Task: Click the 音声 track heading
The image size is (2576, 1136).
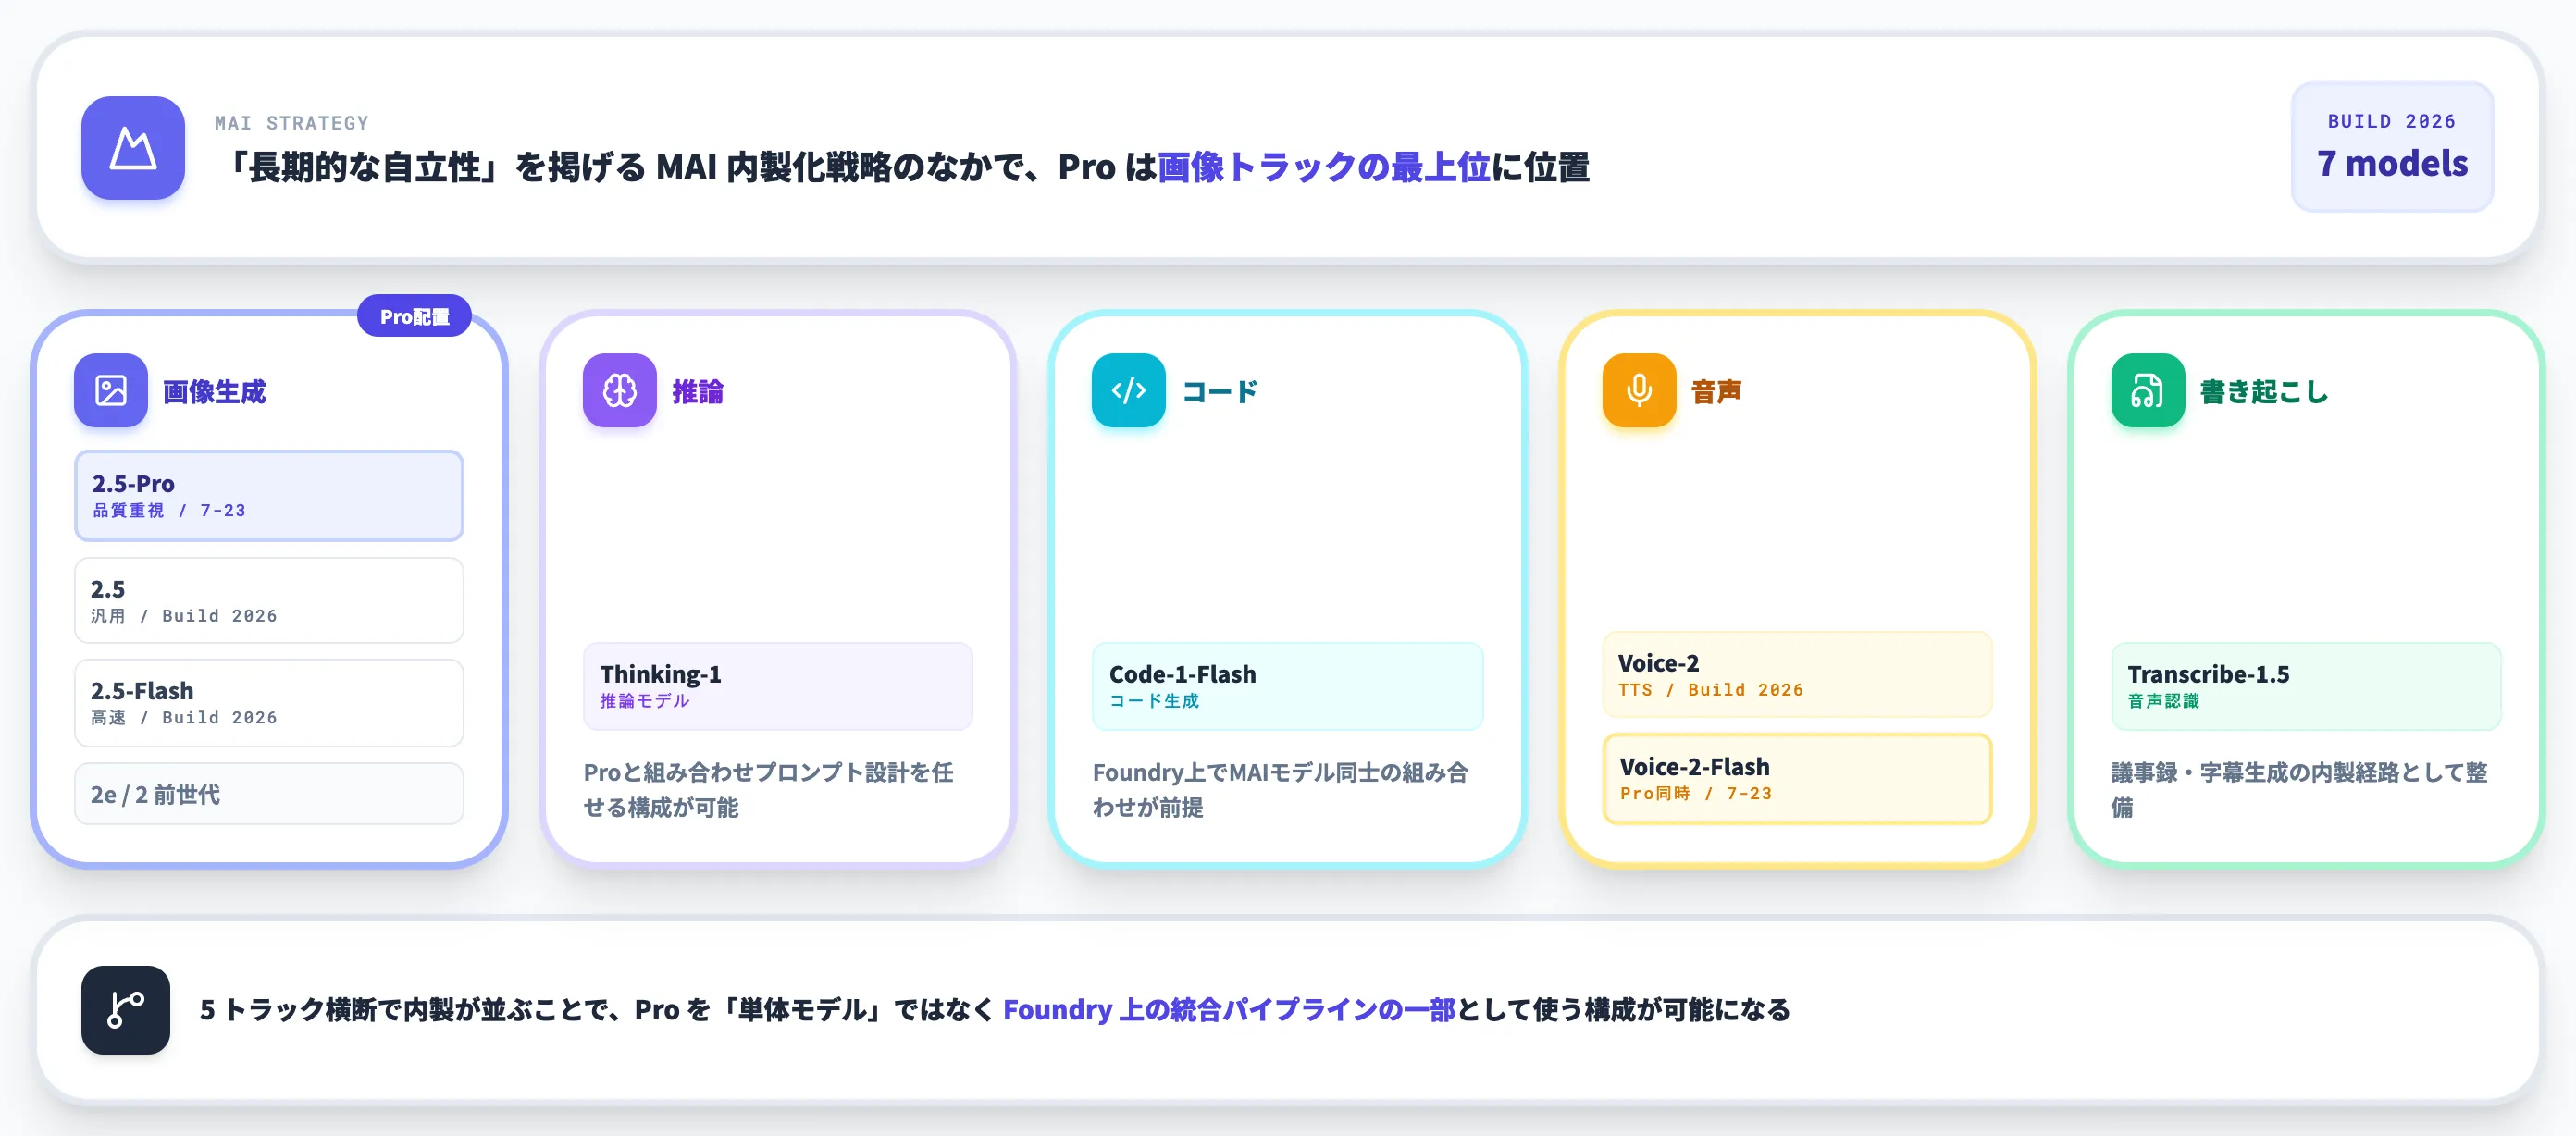Action: click(x=1716, y=391)
